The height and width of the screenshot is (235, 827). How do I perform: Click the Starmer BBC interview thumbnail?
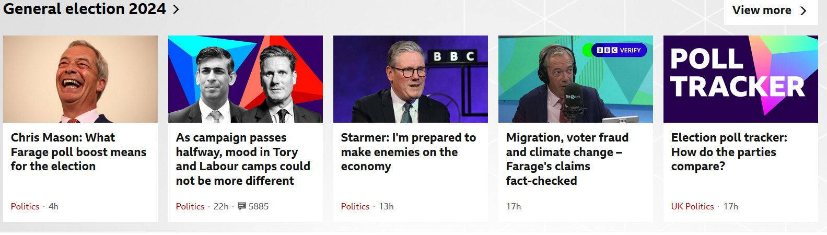[x=411, y=79]
